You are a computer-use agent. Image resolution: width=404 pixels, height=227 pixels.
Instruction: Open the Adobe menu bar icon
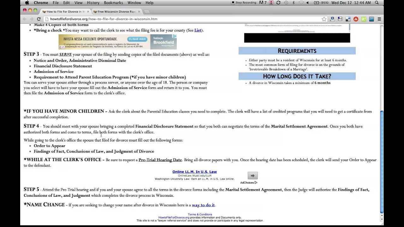(x=263, y=3)
